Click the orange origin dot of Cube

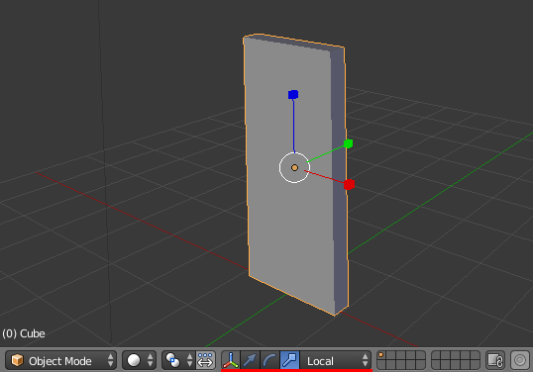(294, 167)
